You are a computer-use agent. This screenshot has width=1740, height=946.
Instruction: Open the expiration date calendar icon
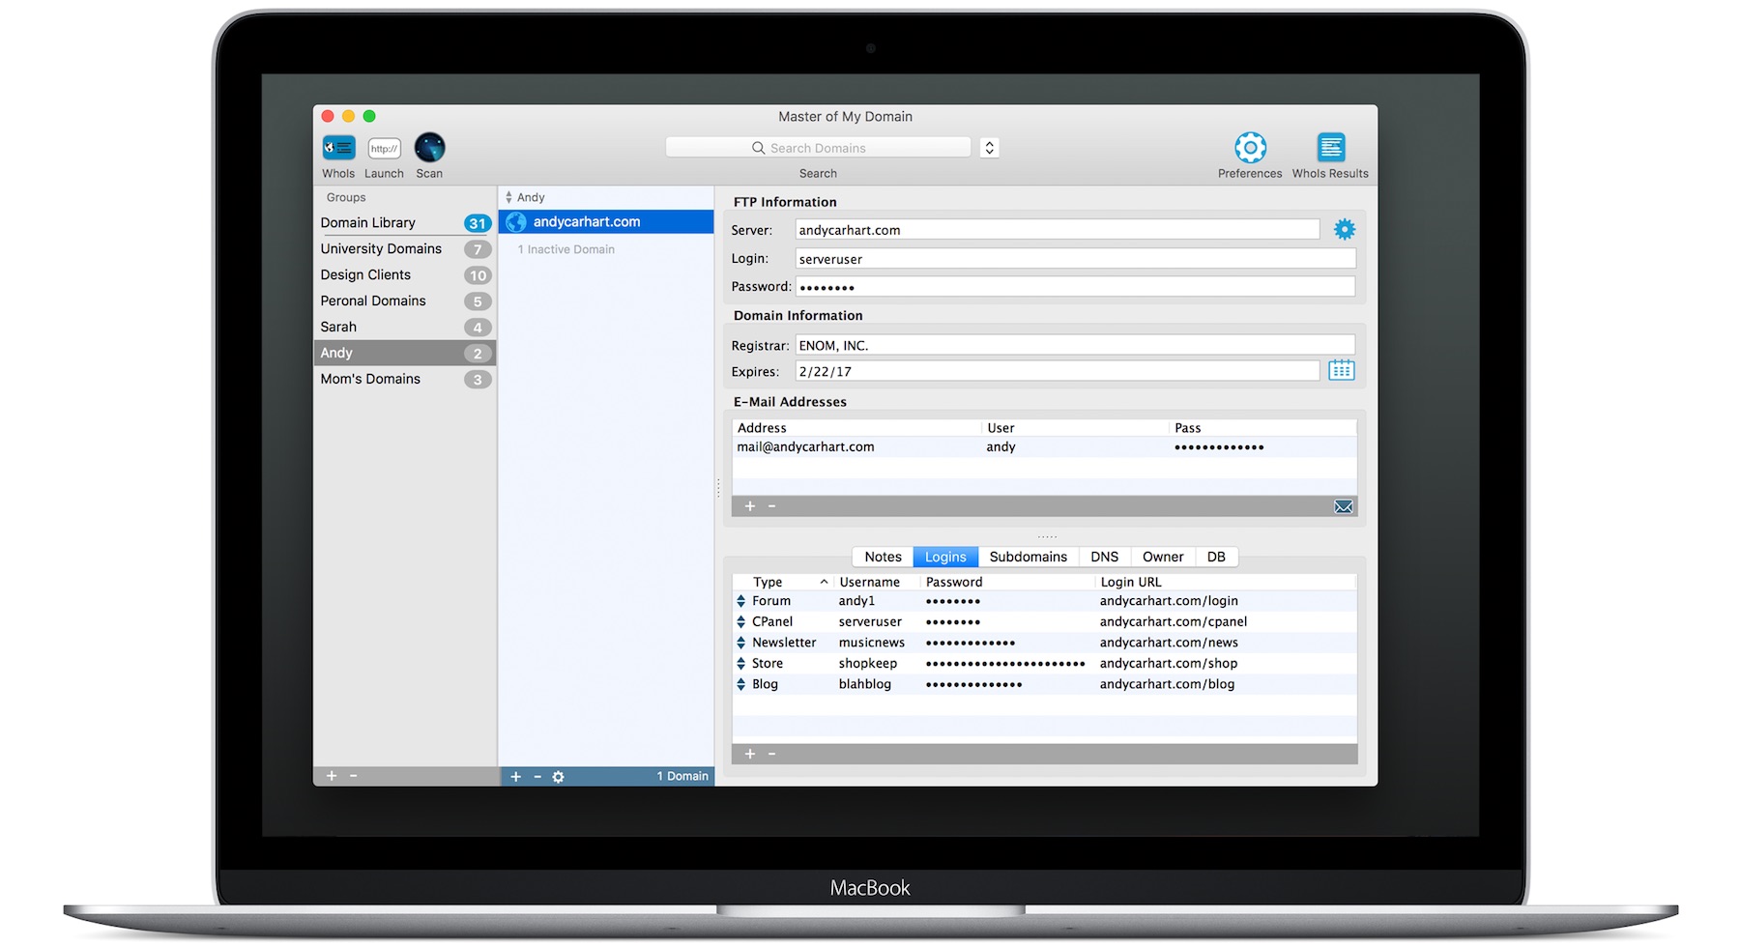coord(1341,370)
